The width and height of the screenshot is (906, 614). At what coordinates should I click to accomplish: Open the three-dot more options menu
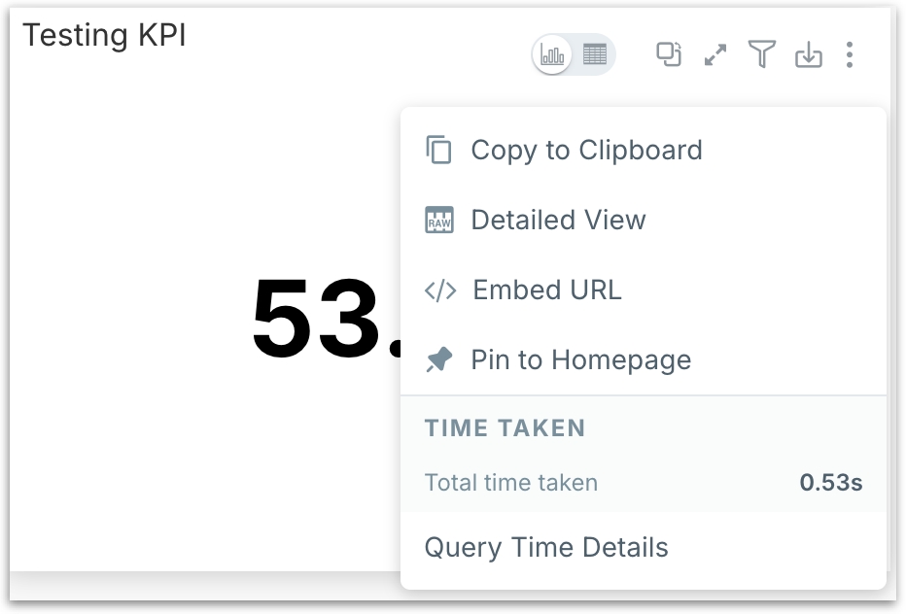pos(850,55)
